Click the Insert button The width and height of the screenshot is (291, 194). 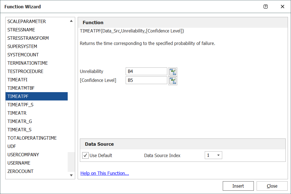pyautogui.click(x=238, y=186)
